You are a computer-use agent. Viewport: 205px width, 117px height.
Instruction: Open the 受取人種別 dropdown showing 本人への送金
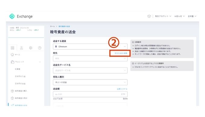pos(90,82)
